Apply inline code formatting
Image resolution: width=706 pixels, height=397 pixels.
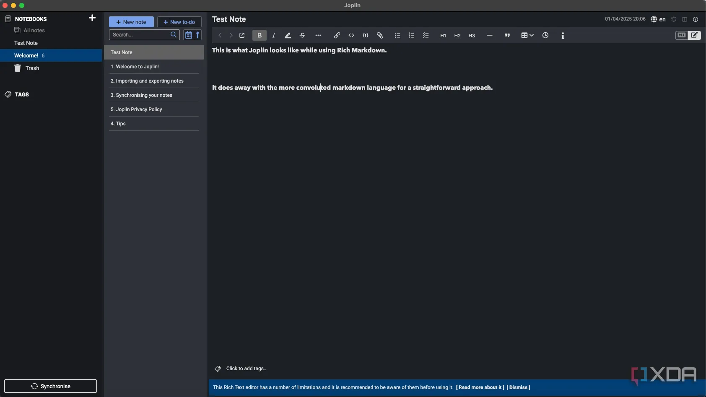pos(351,36)
